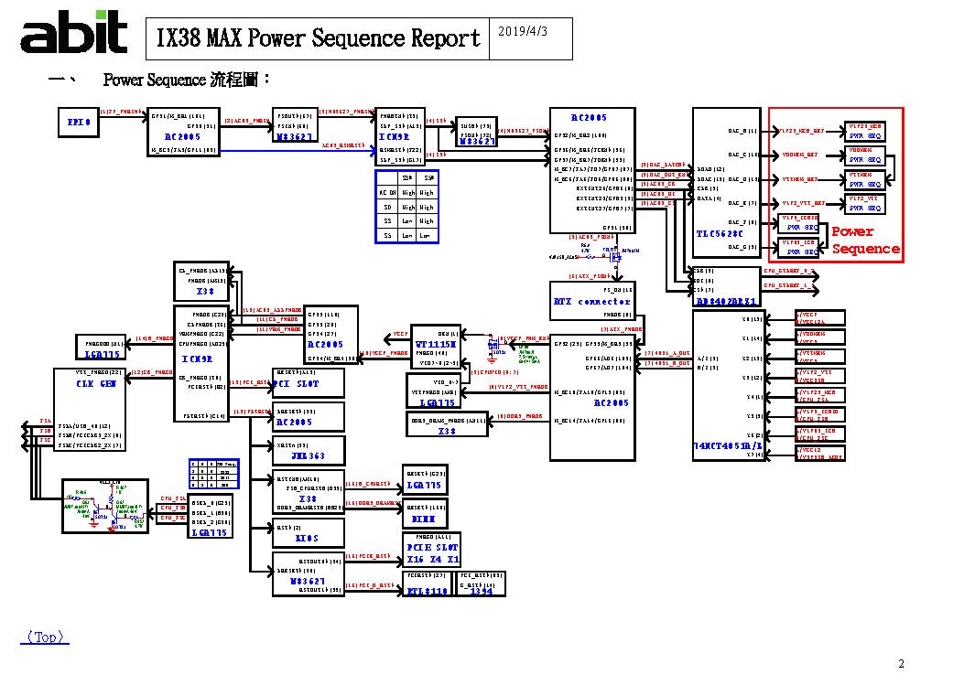Viewport: 975px width, 696px height.
Task: Select the 4051_A_OUT signal label
Action: [x=668, y=353]
